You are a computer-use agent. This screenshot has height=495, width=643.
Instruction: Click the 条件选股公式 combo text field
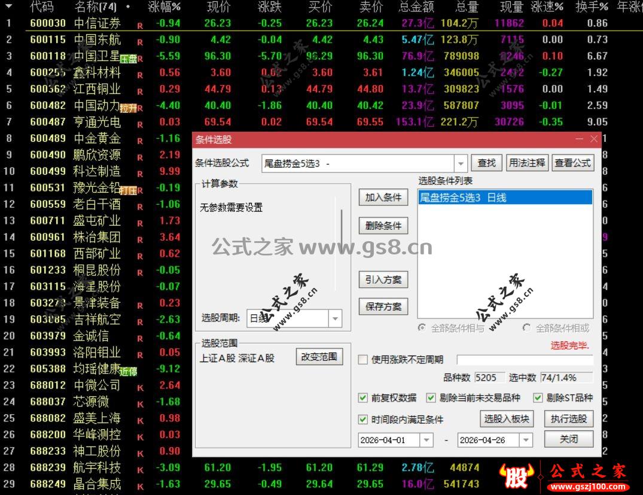coord(358,164)
